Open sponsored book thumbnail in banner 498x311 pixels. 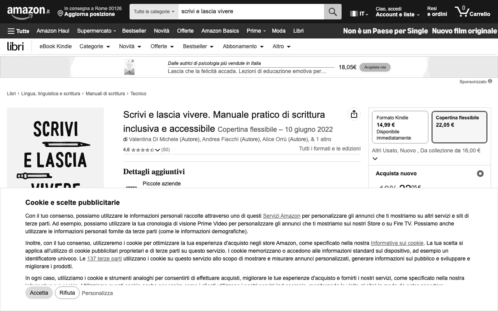pos(129,67)
